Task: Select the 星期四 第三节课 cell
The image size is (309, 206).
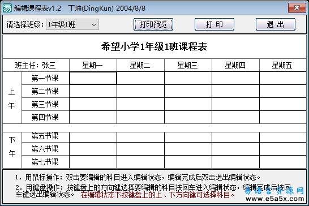Action: coord(235,104)
